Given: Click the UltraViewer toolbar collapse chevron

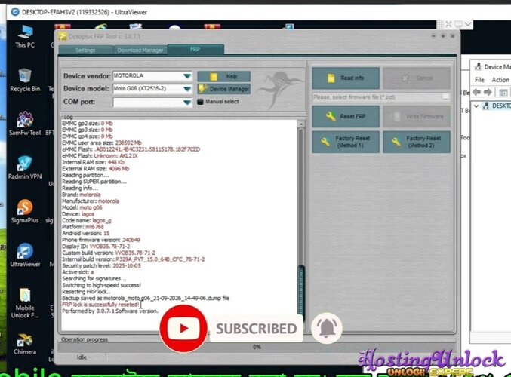Looking at the screenshot, I should pos(468,24).
